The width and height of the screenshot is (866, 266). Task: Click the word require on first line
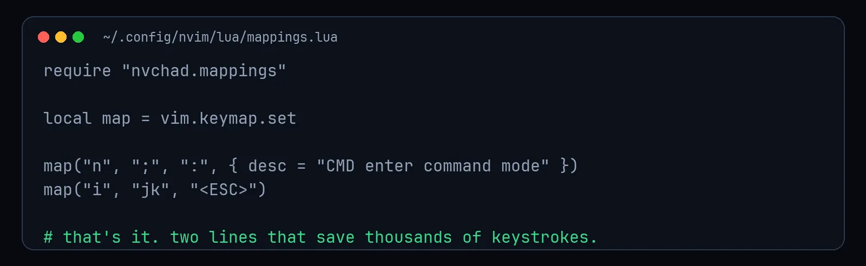[77, 71]
